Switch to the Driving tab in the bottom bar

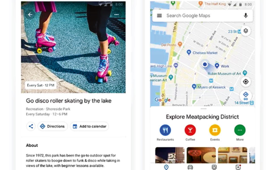point(190,167)
